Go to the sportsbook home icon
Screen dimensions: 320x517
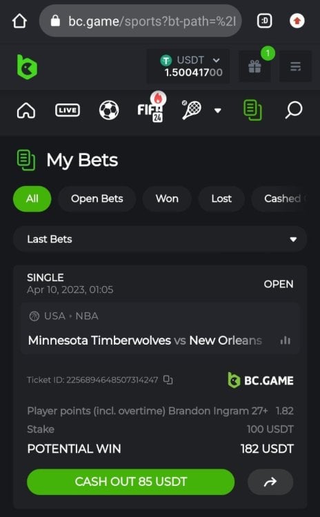point(26,110)
